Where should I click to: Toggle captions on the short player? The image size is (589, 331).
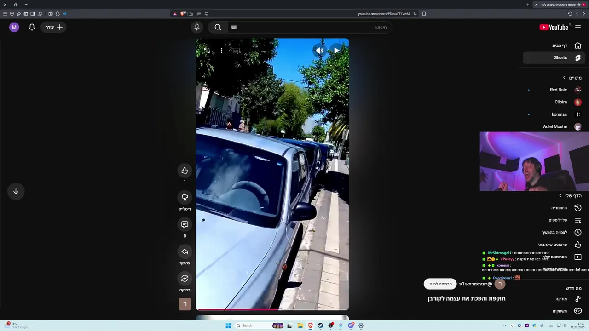(236, 51)
